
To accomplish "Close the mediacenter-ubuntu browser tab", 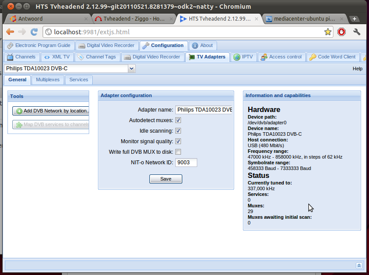I will click(x=342, y=19).
